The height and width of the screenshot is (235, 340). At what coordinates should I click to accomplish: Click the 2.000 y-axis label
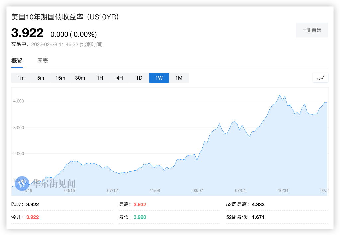(x=19, y=154)
